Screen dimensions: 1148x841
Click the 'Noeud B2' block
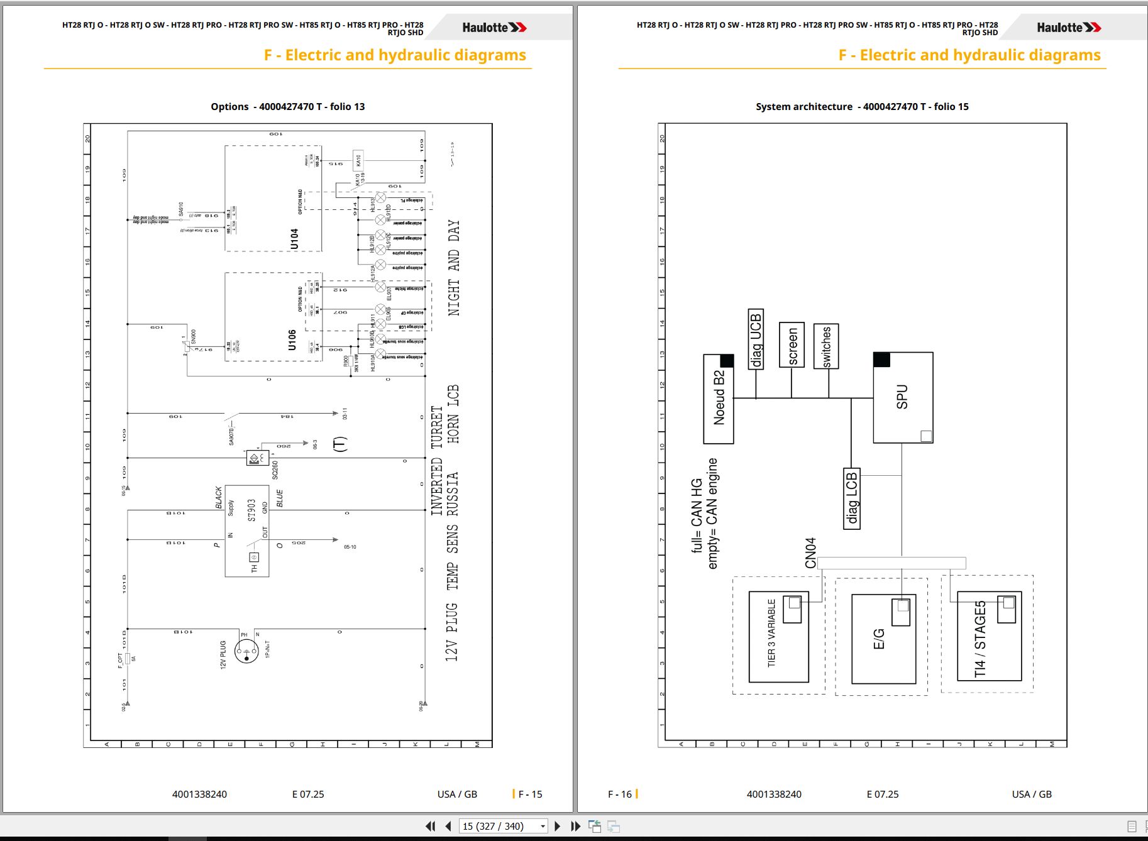pos(719,399)
